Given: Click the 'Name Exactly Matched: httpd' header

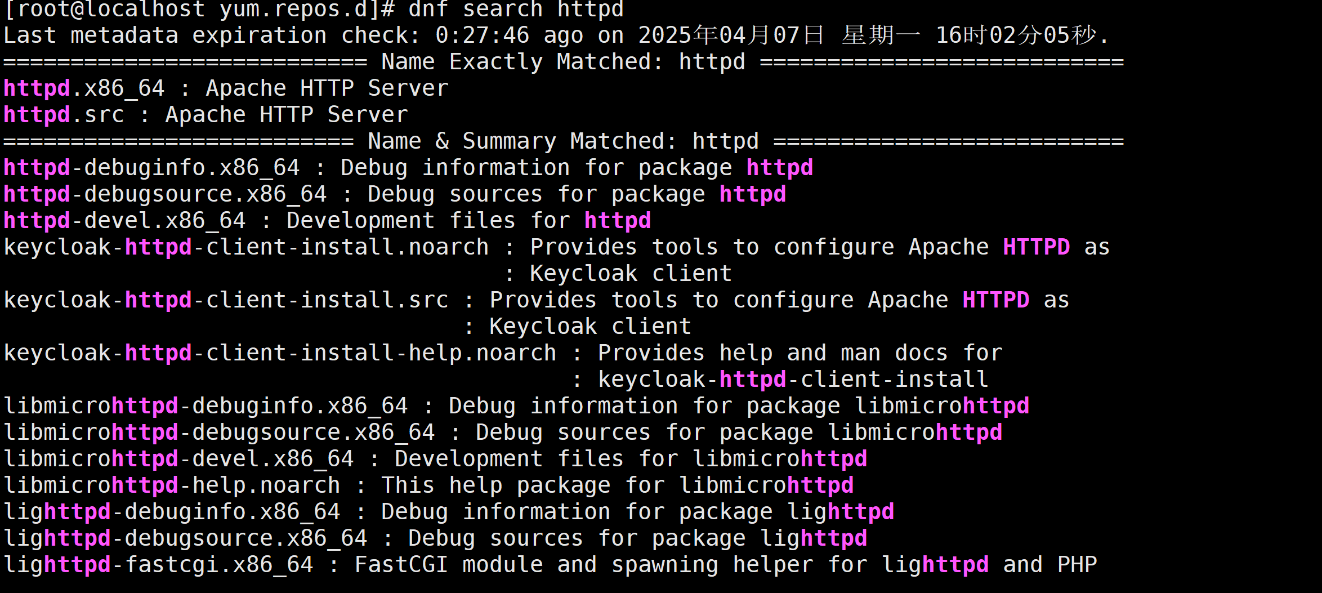Looking at the screenshot, I should (x=564, y=62).
